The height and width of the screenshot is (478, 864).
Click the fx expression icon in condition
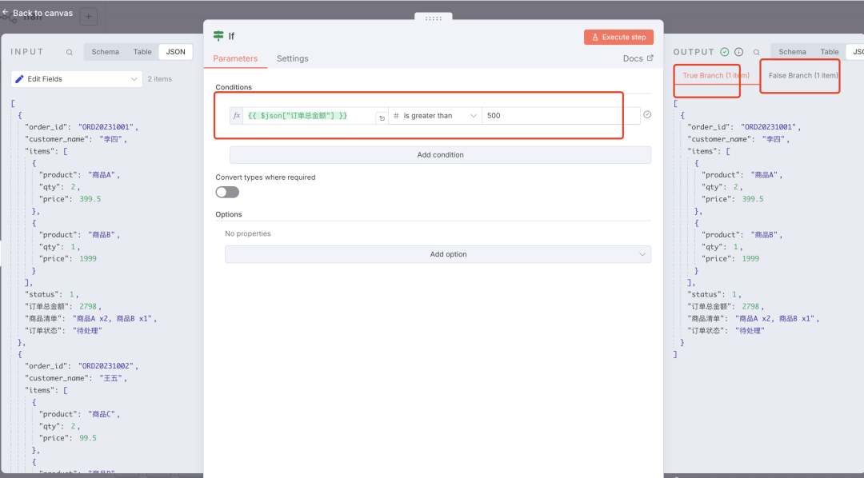[237, 116]
